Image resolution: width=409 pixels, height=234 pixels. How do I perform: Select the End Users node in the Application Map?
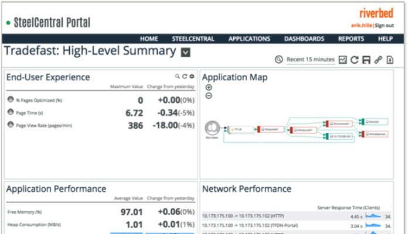pos(212,128)
